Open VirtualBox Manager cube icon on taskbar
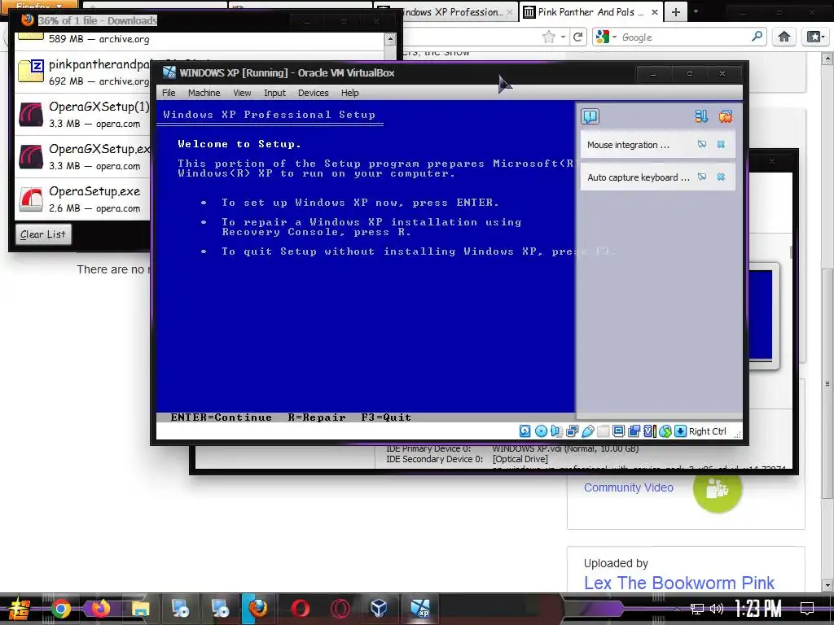This screenshot has height=625, width=834. pos(379,609)
